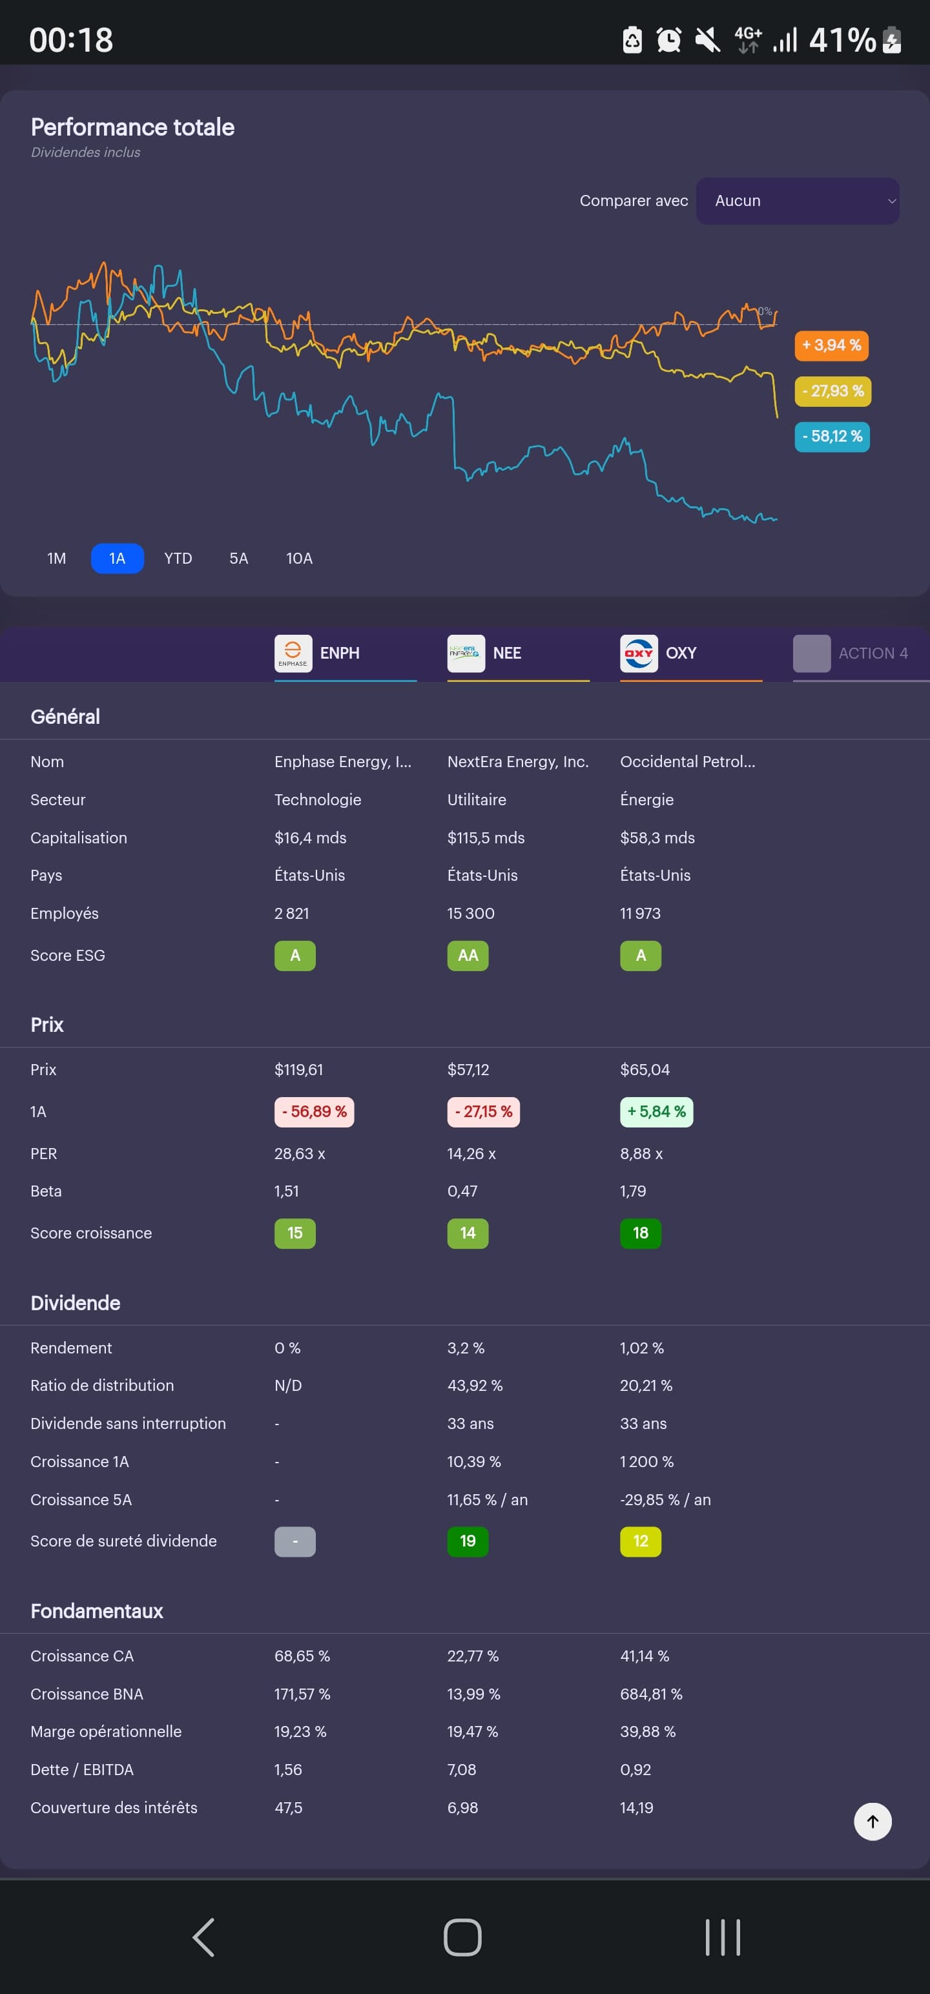This screenshot has width=930, height=1994.
Task: Switch chart to YTD range
Action: coord(178,558)
